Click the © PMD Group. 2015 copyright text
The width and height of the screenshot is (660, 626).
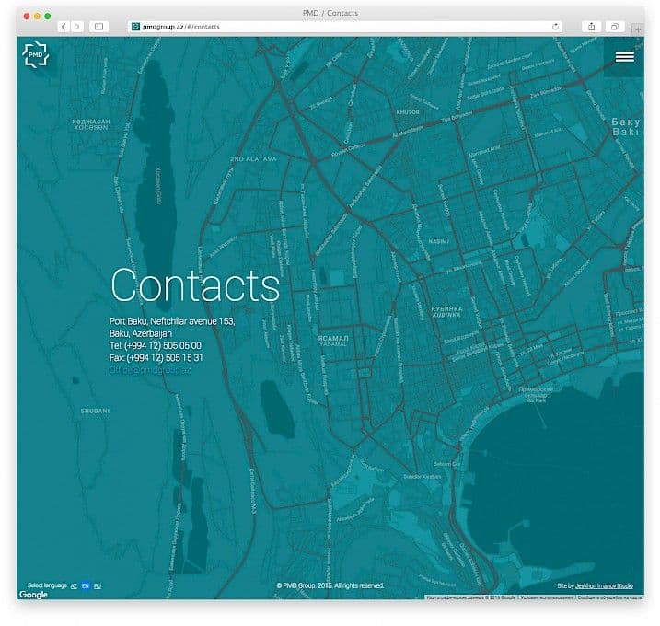(330, 585)
